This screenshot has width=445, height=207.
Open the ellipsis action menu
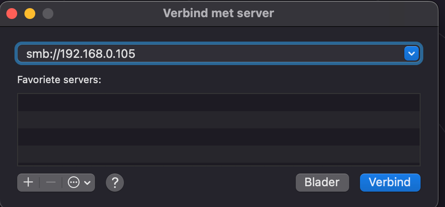click(74, 183)
